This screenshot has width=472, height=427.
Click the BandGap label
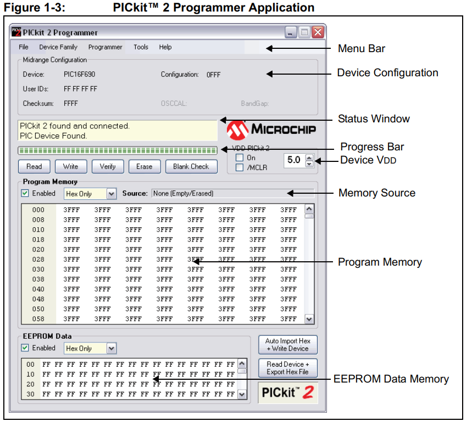coord(254,104)
